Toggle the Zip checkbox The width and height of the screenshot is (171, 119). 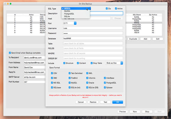point(107,8)
